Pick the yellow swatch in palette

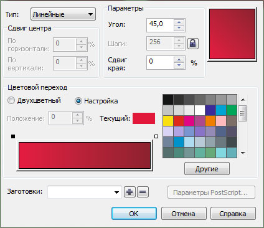(168, 121)
